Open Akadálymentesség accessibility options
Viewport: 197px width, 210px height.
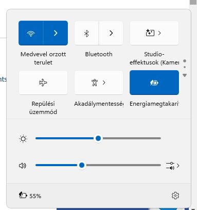click(x=99, y=83)
